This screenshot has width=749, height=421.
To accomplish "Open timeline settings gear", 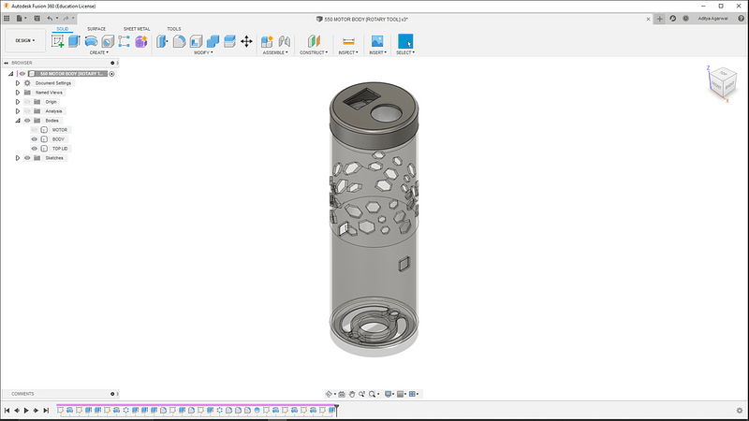I will pyautogui.click(x=740, y=411).
